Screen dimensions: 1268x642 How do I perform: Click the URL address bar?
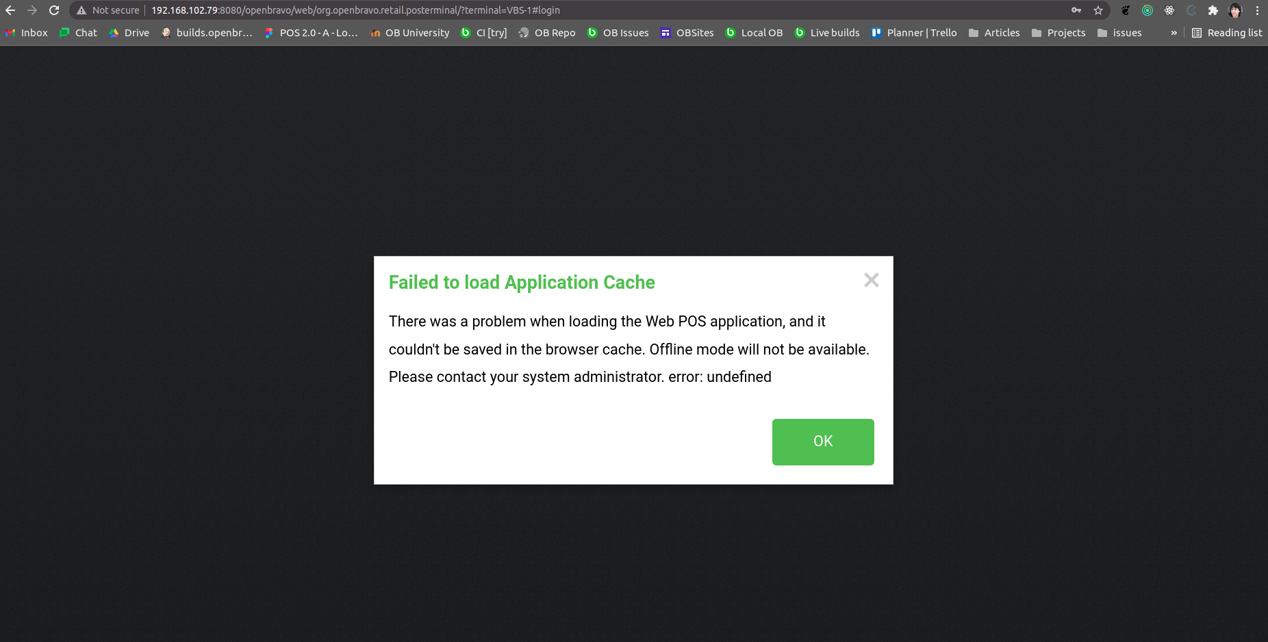click(479, 10)
